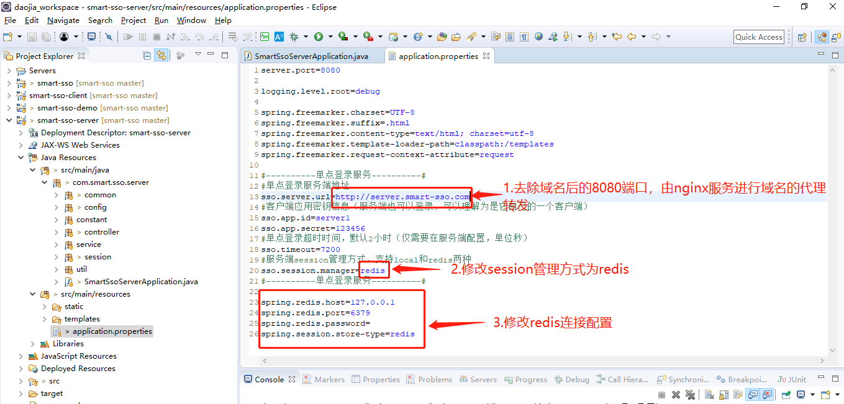This screenshot has width=844, height=404.
Task: Toggle Scroll Lock in the Console view
Action: [x=724, y=394]
